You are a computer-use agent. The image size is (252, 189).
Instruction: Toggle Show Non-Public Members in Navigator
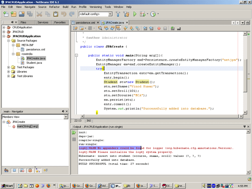pos(30,170)
